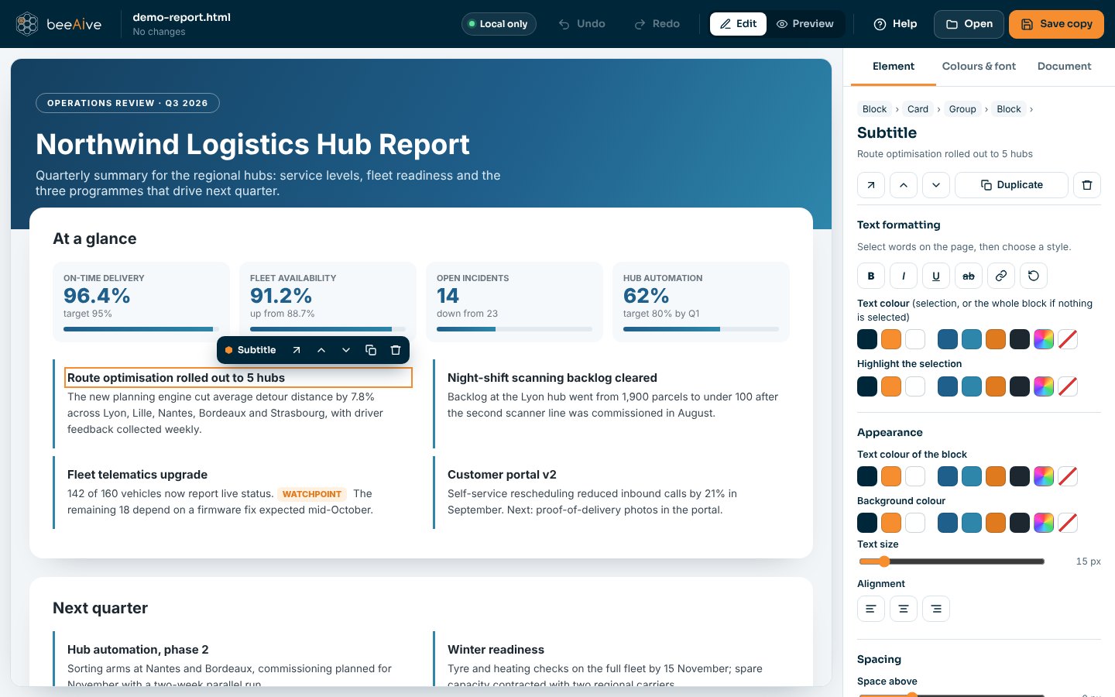1115x697 pixels.
Task: Click the beeAive logo icon
Action: tap(27, 24)
